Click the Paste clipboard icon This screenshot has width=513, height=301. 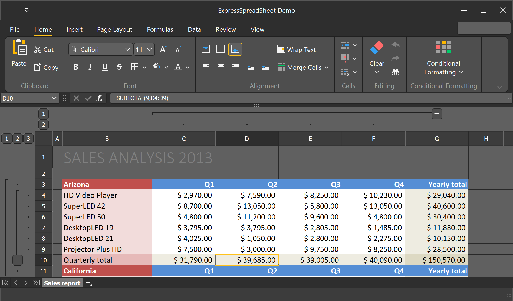pos(19,48)
